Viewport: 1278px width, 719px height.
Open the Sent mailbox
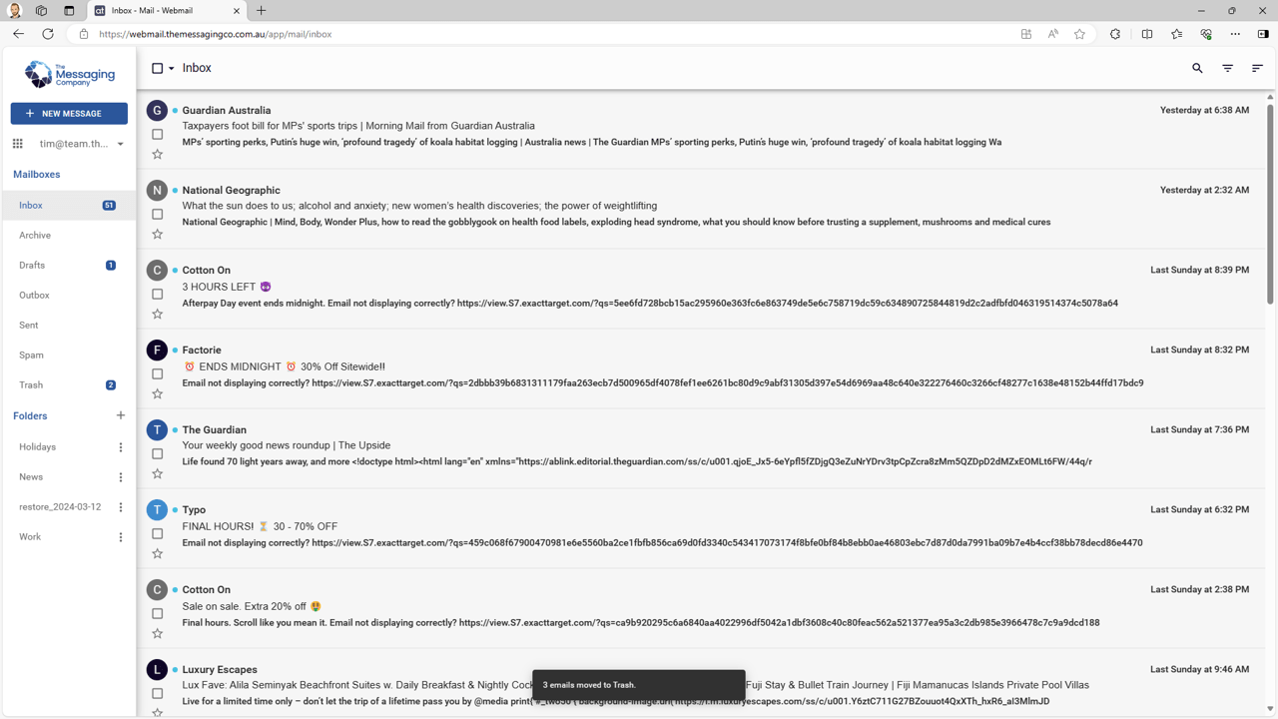tap(68, 325)
